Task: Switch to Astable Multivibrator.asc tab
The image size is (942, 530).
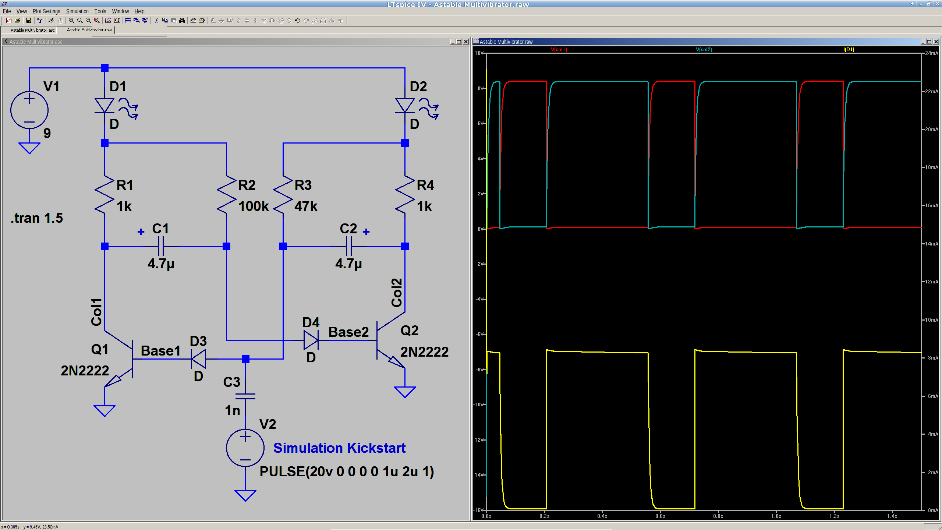Action: (x=32, y=30)
